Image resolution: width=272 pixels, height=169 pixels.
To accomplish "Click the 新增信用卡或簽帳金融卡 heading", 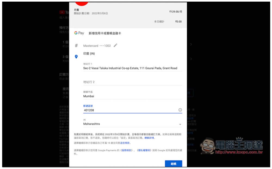I will tap(105, 33).
